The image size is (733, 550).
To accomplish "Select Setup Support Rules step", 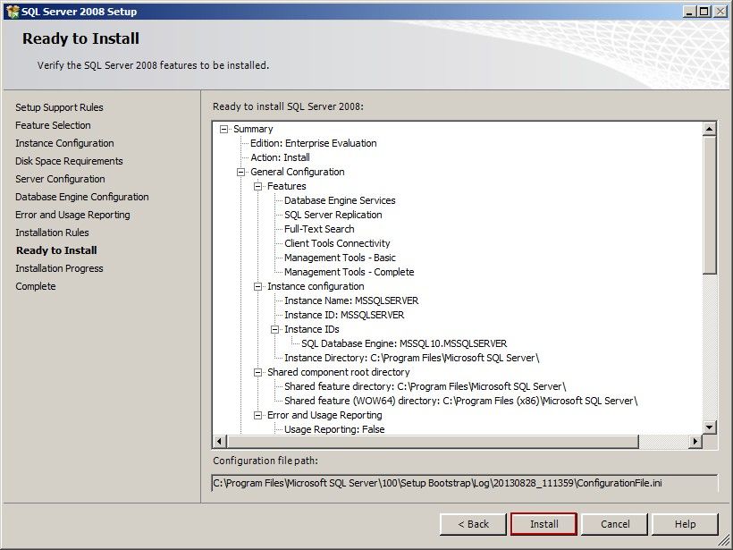I will pos(59,107).
